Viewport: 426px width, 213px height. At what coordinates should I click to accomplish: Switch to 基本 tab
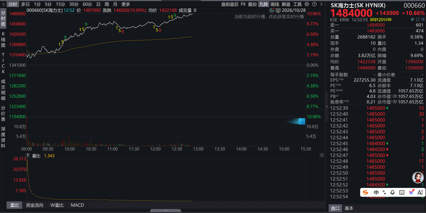(349, 208)
